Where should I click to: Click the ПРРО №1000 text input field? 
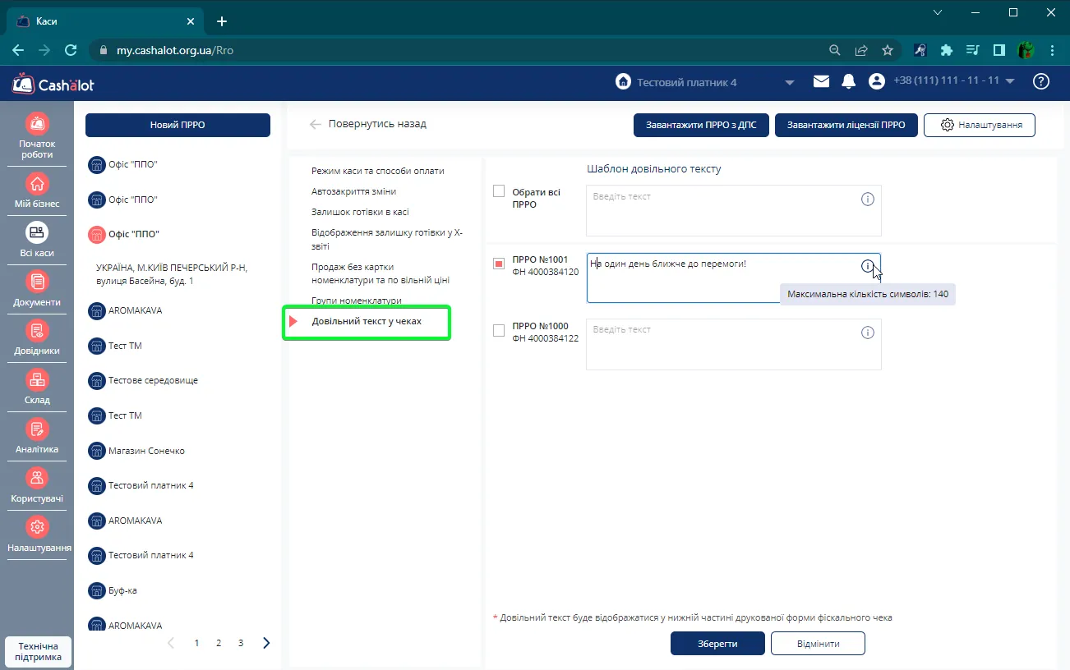click(x=734, y=345)
